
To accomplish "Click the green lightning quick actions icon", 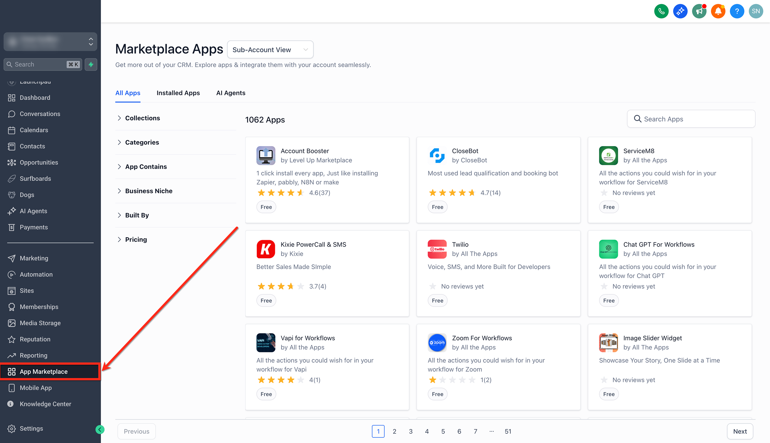I will [x=91, y=64].
